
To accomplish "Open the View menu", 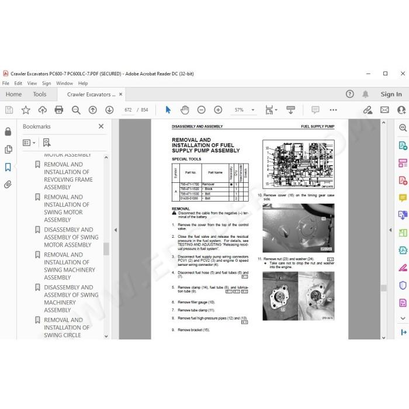I will point(32,83).
